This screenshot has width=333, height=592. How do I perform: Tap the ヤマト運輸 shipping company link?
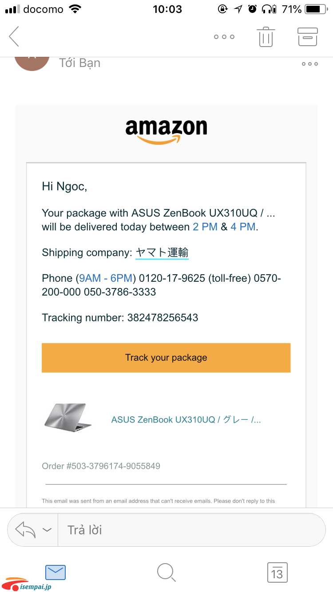(162, 253)
